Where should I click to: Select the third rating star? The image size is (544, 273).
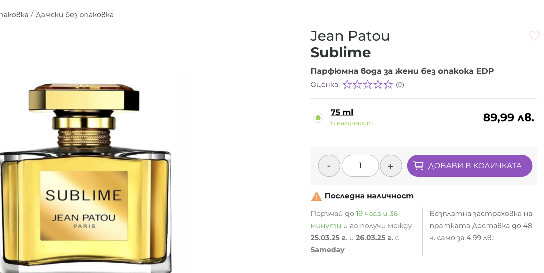(368, 85)
